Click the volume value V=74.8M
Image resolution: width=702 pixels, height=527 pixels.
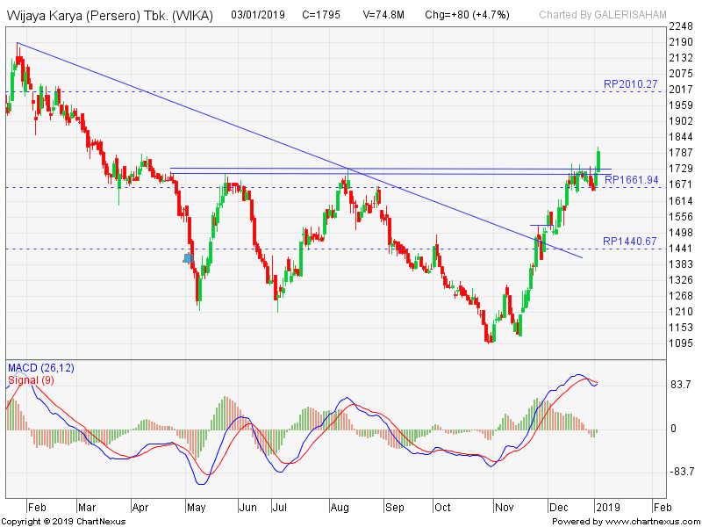point(383,15)
